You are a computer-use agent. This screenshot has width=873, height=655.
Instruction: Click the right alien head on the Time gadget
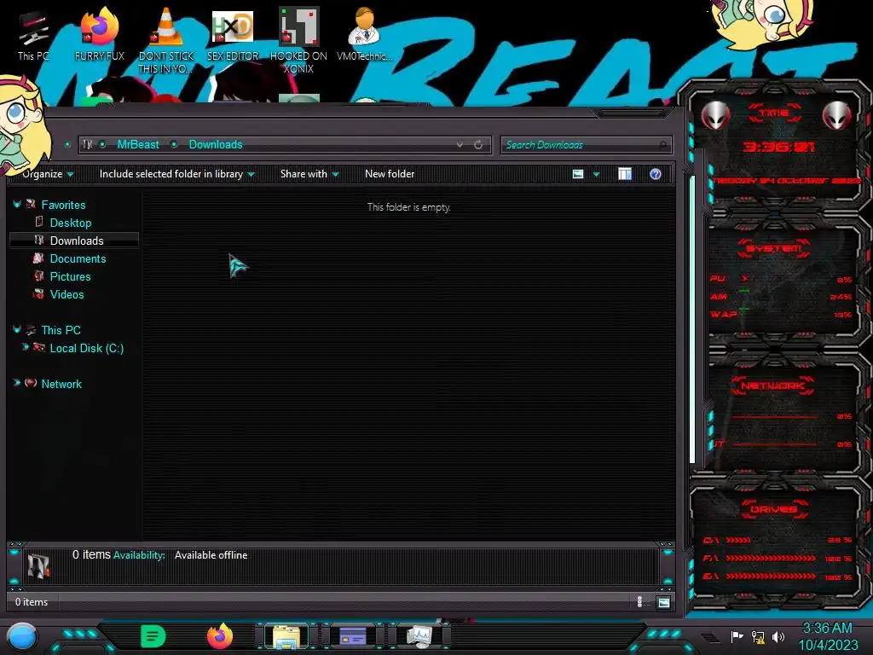[x=837, y=116]
